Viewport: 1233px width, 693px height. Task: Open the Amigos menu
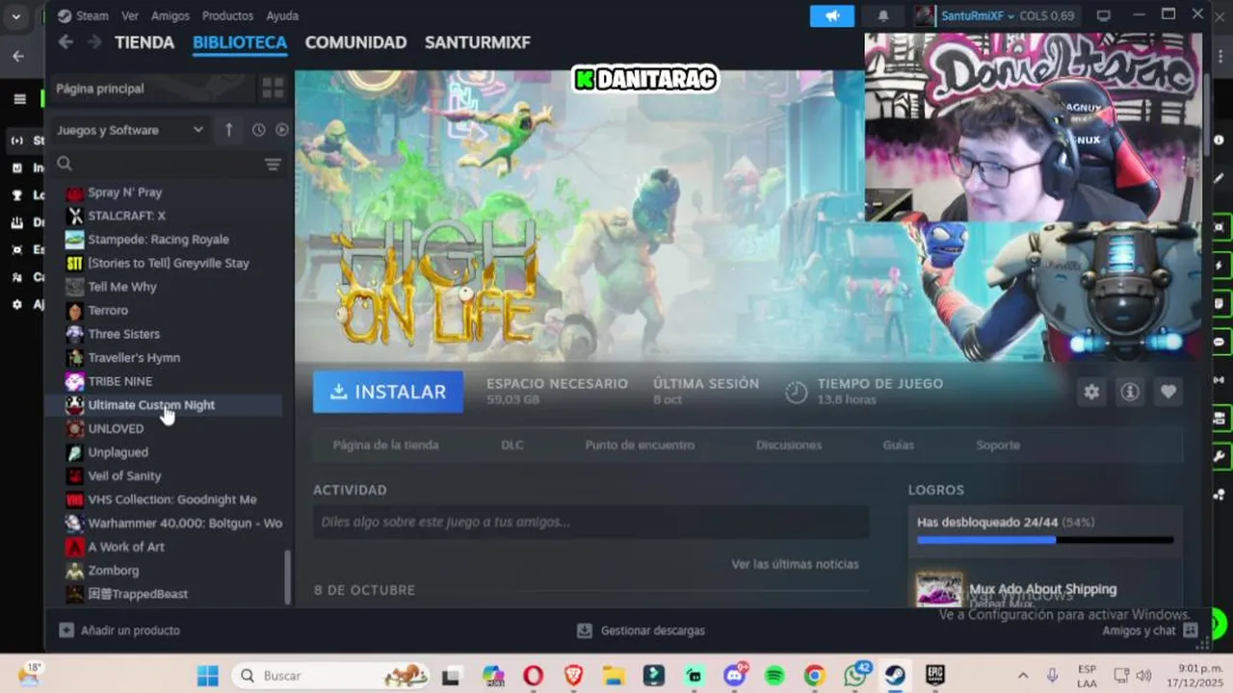click(x=171, y=15)
